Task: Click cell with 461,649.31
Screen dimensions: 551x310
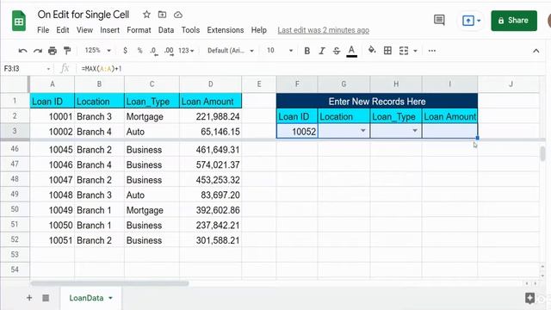Action: tap(210, 149)
